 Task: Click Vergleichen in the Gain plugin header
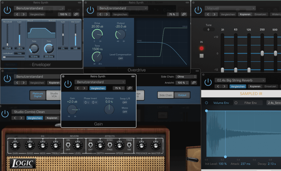pos(98,88)
